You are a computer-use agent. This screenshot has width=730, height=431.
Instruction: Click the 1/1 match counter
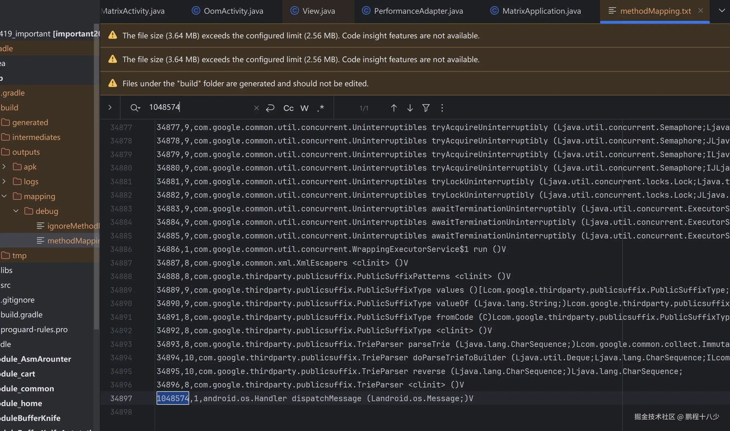364,108
